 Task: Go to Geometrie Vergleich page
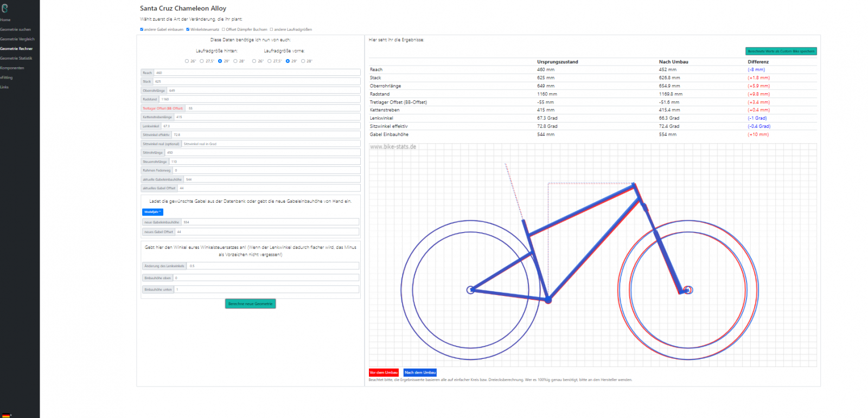click(x=17, y=39)
